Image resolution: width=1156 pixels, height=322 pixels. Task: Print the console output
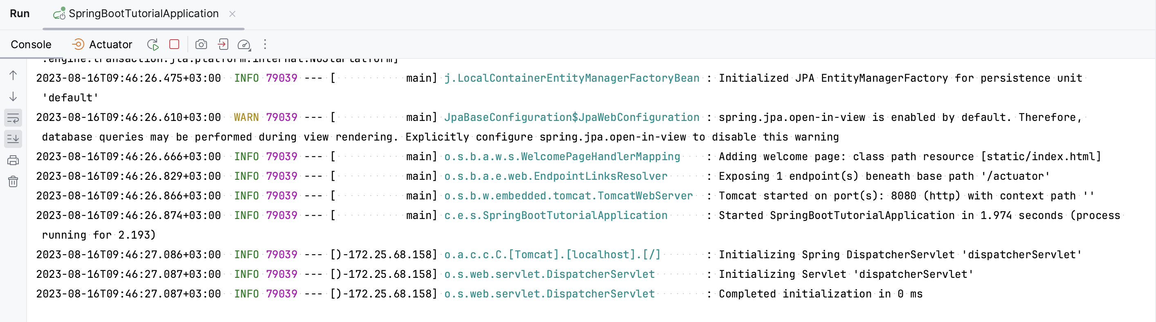coord(13,160)
